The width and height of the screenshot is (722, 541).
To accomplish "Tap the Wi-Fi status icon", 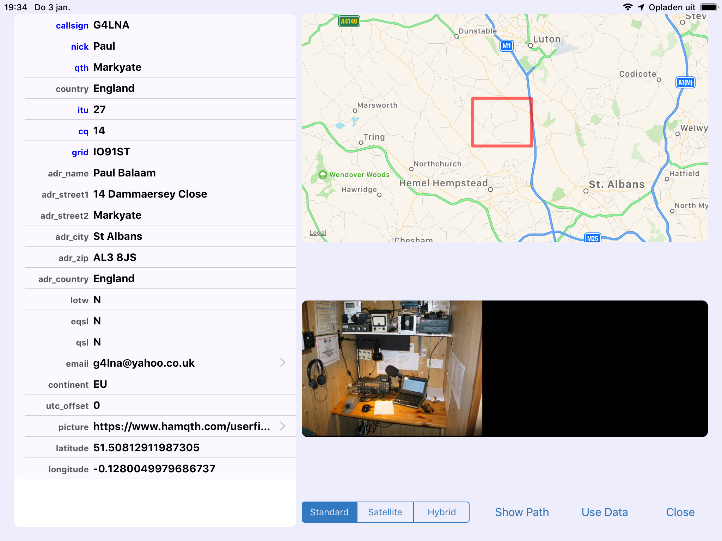I will 628,7.
